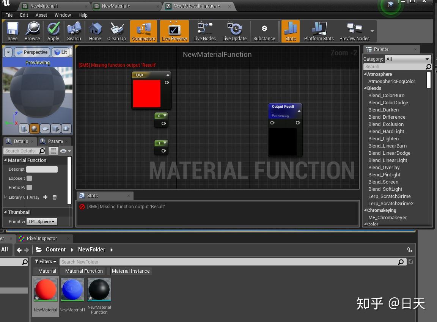Click the Apply toolbar icon
Screen dimensions: 437x322
[53, 31]
